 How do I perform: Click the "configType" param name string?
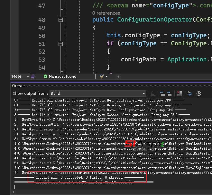point(171,6)
